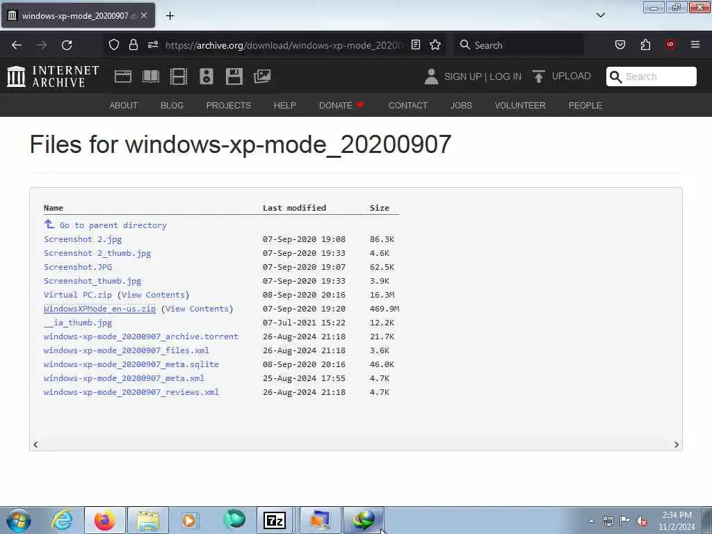Open the PROJECTS menu item
This screenshot has height=534, width=712.
coord(228,106)
